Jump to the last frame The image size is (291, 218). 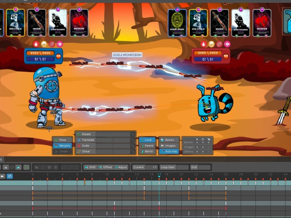[2, 176]
